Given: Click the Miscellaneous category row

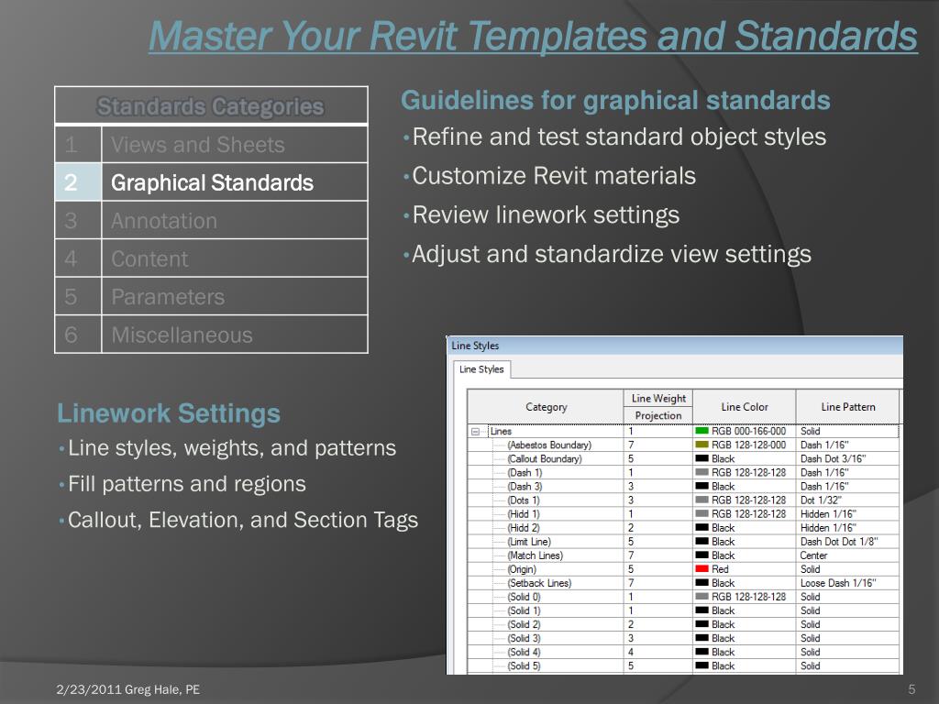Looking at the screenshot, I should pos(211,334).
